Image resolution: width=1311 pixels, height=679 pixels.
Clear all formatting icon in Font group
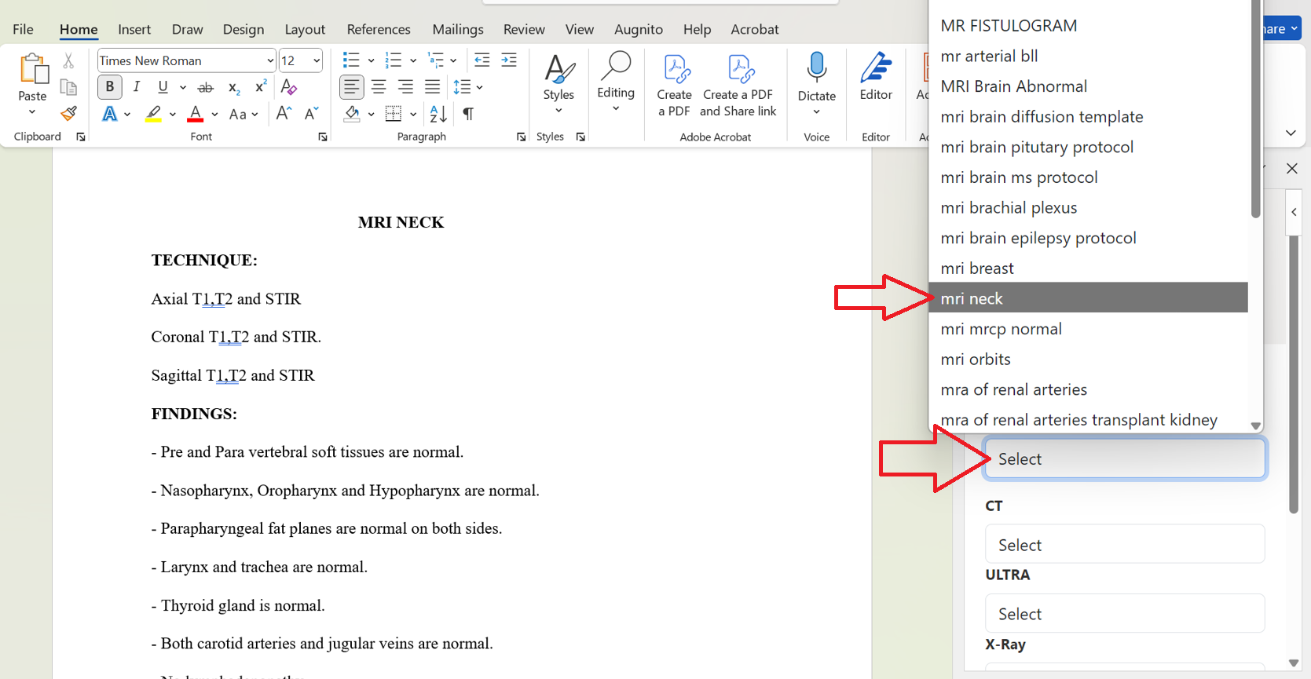[289, 87]
